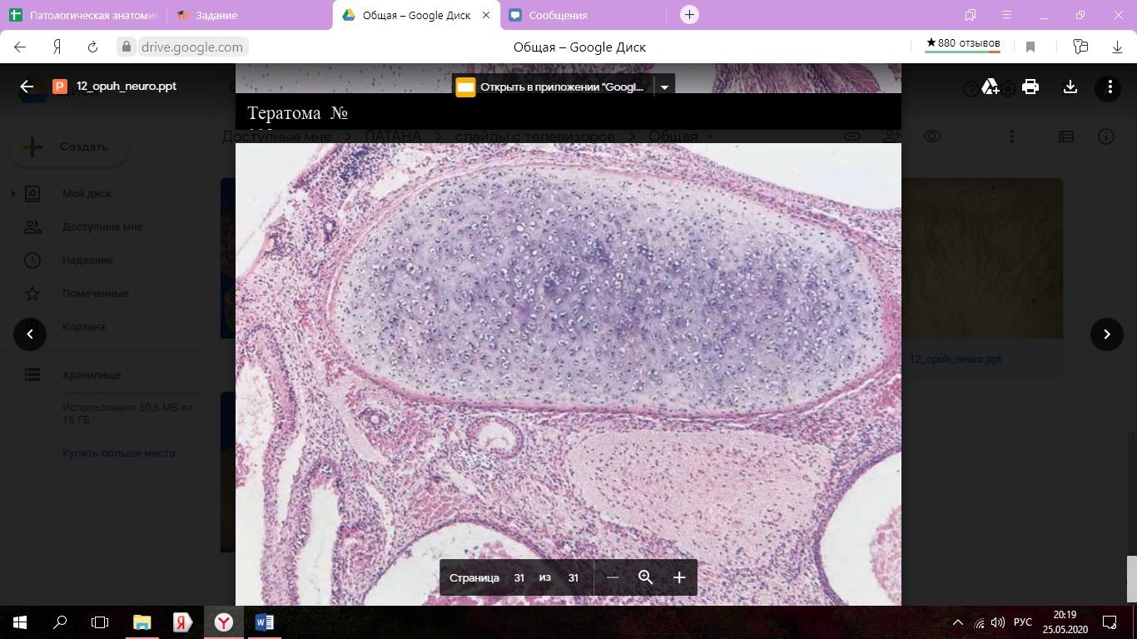
Task: Open Task View on the taskbar
Action: 100,622
